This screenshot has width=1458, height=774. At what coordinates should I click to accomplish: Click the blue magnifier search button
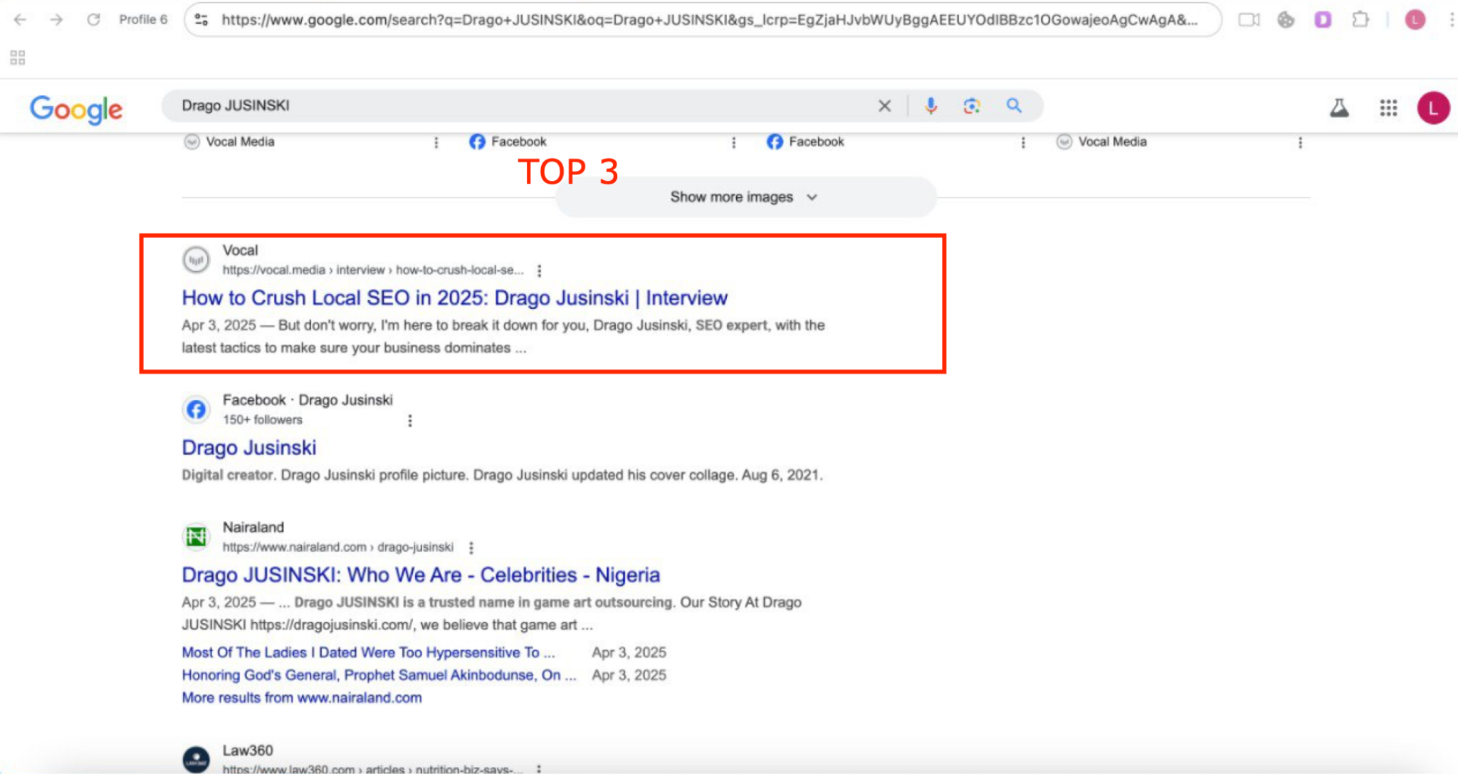[1014, 106]
